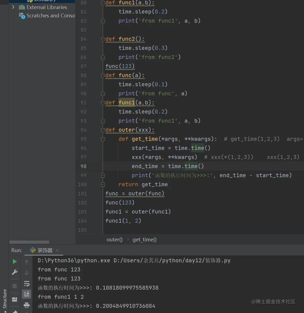Screen dimensions: 304x313
Task: Click 'func = outer(func)' on line 101
Action: coord(135,194)
